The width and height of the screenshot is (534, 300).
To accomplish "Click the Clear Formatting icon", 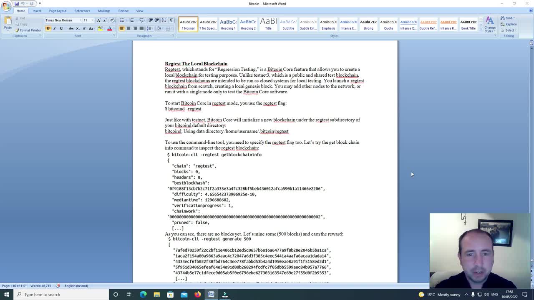I will click(113, 20).
